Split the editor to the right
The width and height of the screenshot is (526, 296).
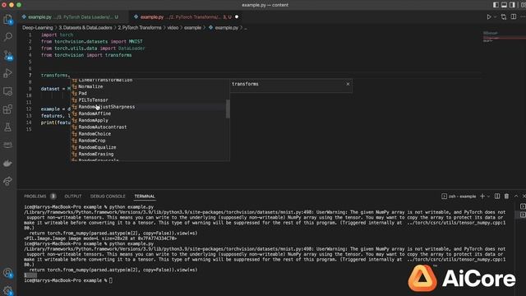pos(514,16)
